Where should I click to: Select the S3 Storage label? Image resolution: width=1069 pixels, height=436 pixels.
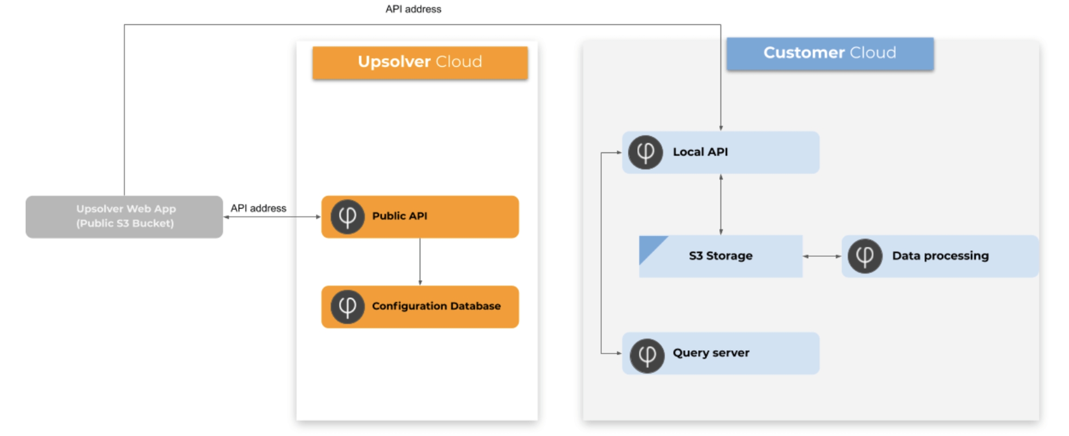click(721, 256)
